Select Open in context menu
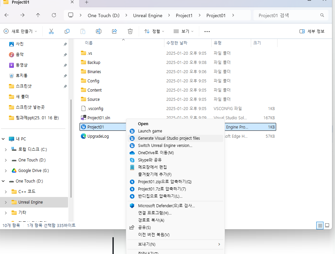This screenshot has height=254, width=335. pos(176,124)
